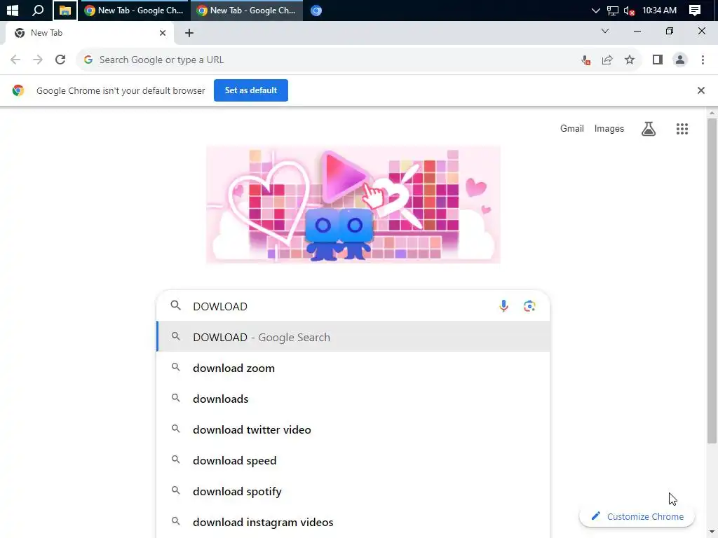Dismiss the default browser infobar
Image resolution: width=718 pixels, height=538 pixels.
click(x=701, y=90)
